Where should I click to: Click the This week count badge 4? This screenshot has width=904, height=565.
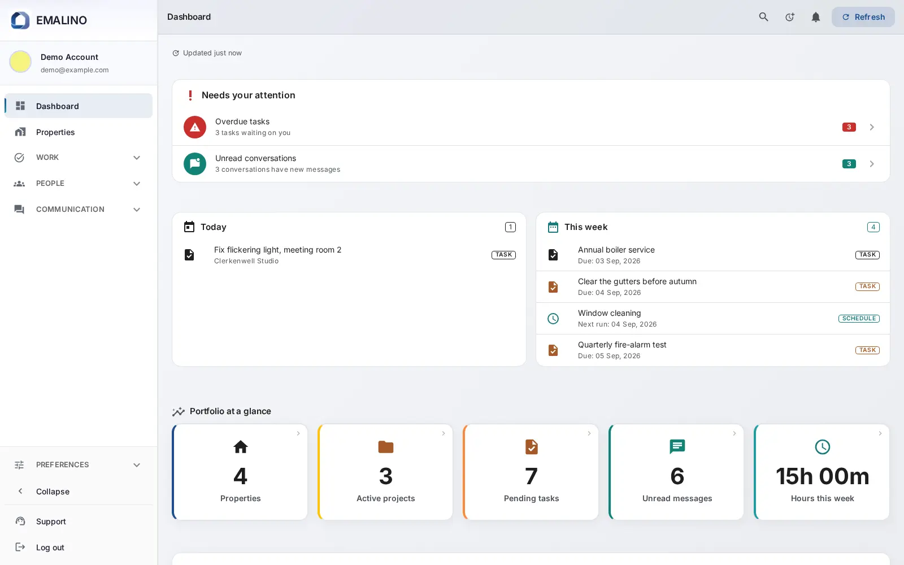(873, 227)
